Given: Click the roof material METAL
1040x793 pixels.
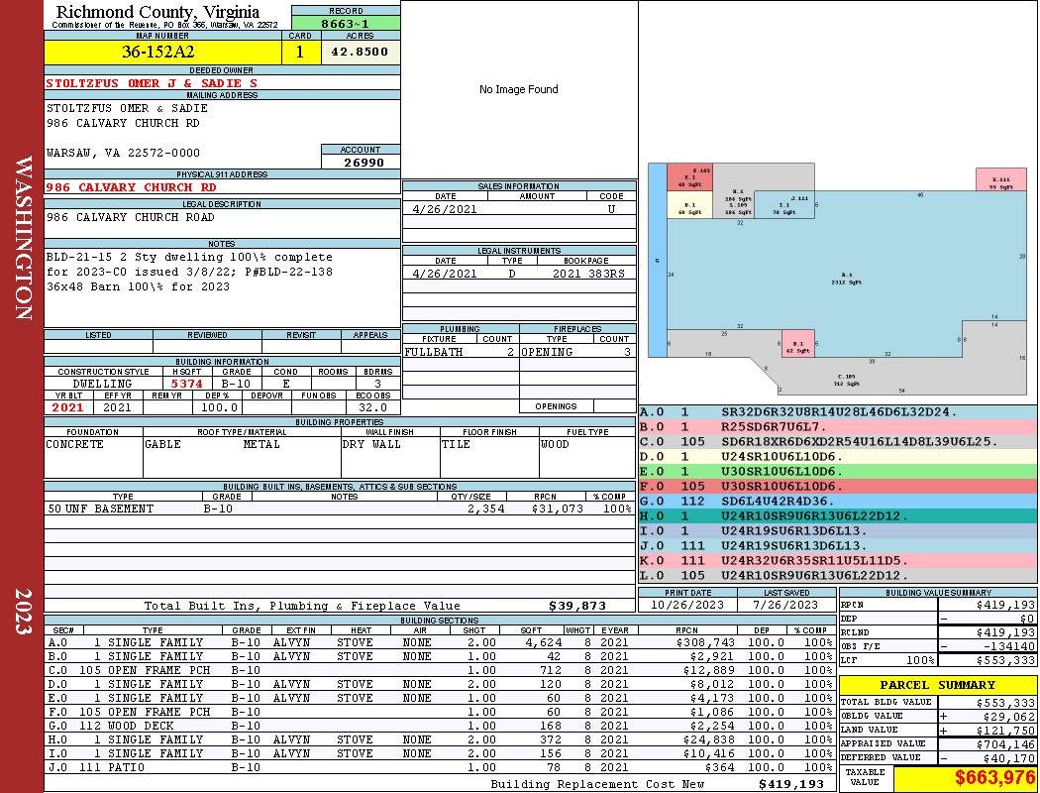Looking at the screenshot, I should (261, 444).
